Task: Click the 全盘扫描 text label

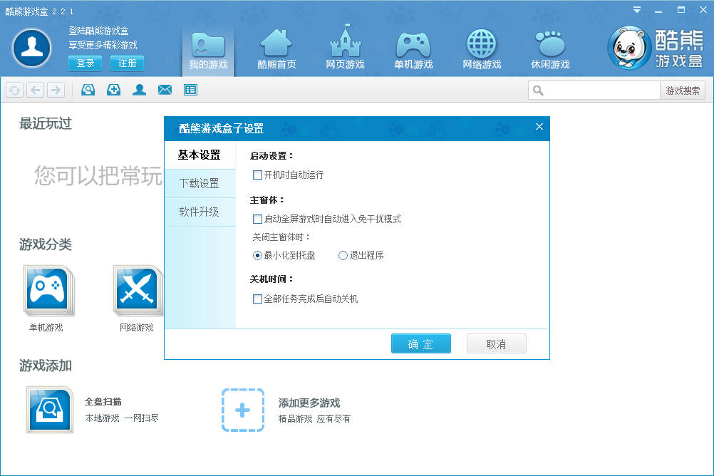Action: [103, 402]
